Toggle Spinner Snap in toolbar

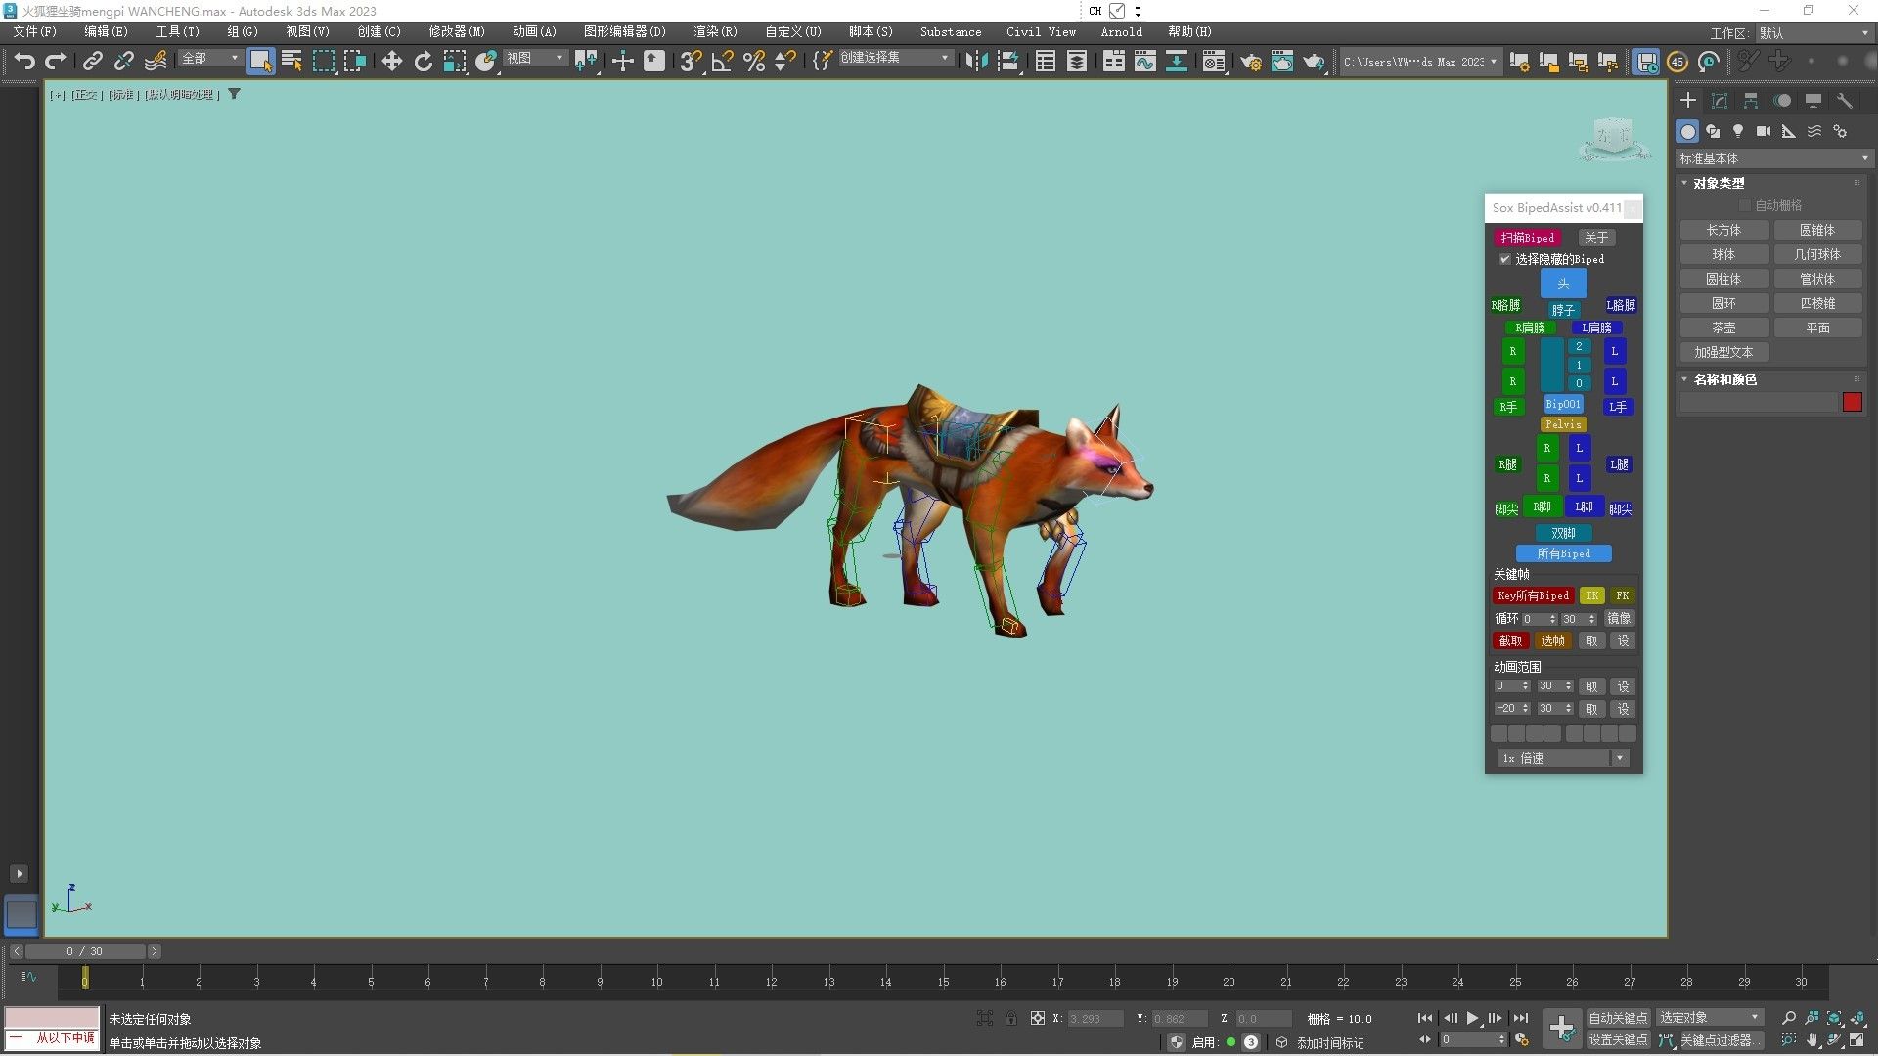point(784,61)
